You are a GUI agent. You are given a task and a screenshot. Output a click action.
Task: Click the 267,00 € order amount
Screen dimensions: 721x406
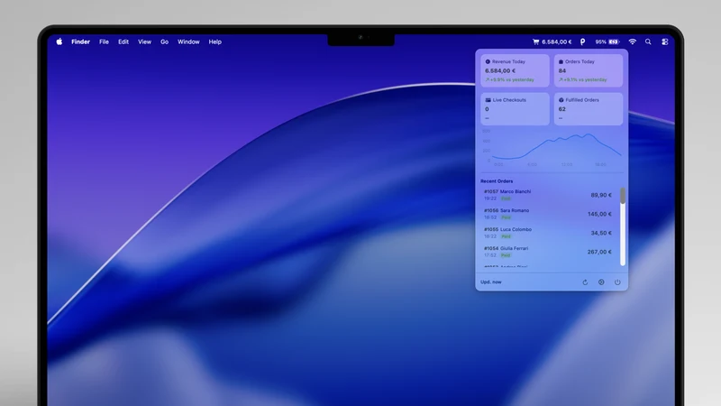(x=599, y=252)
